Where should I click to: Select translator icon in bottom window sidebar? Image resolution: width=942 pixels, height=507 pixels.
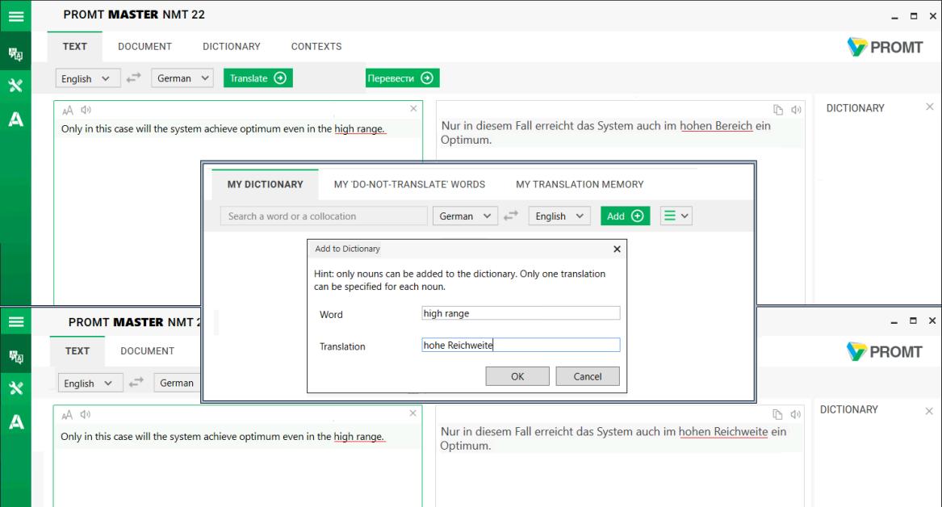[x=15, y=357]
